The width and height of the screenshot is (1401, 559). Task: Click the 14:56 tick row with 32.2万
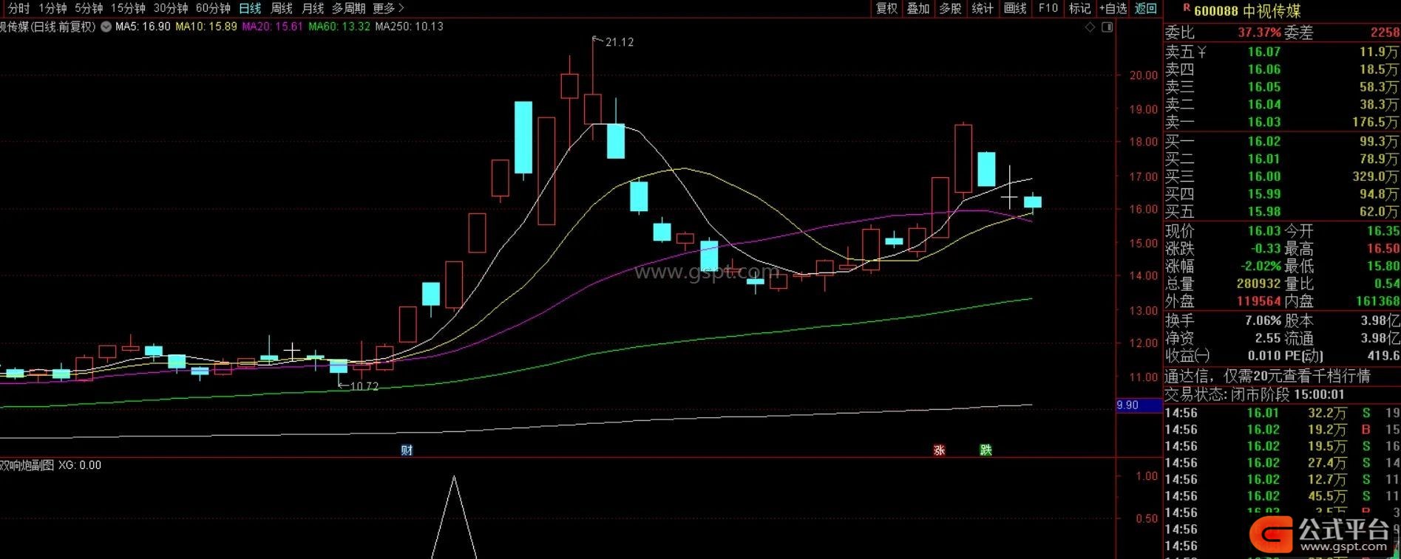pos(1282,413)
